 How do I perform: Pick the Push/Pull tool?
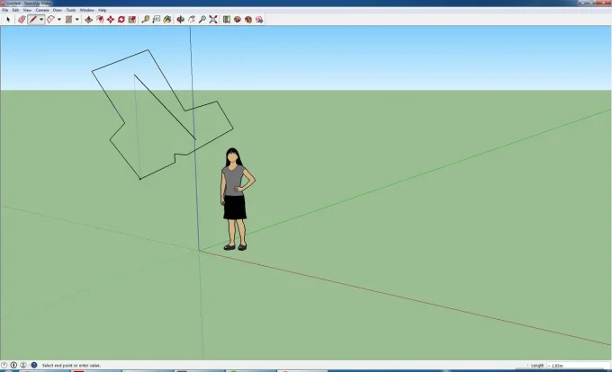[x=88, y=19]
